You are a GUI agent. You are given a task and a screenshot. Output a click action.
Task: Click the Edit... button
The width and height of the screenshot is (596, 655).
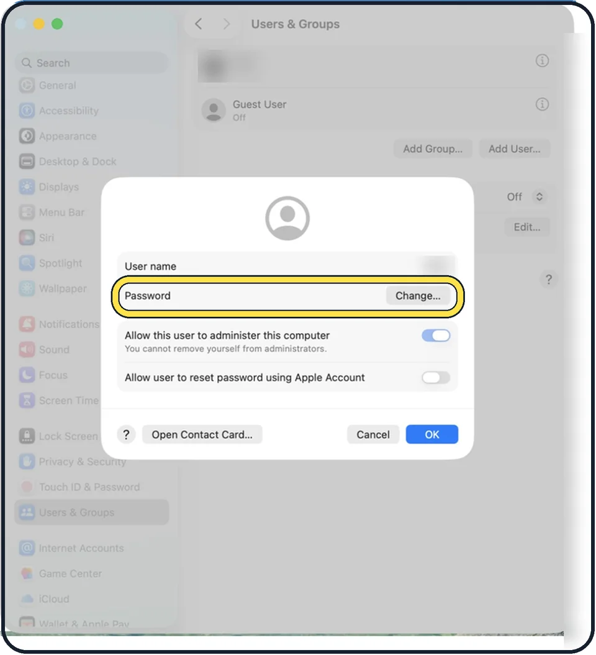point(527,227)
